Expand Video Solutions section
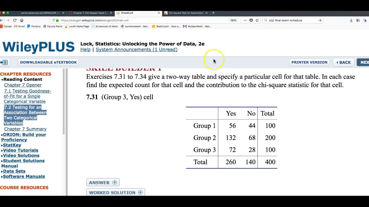The image size is (369, 207). [x=20, y=156]
